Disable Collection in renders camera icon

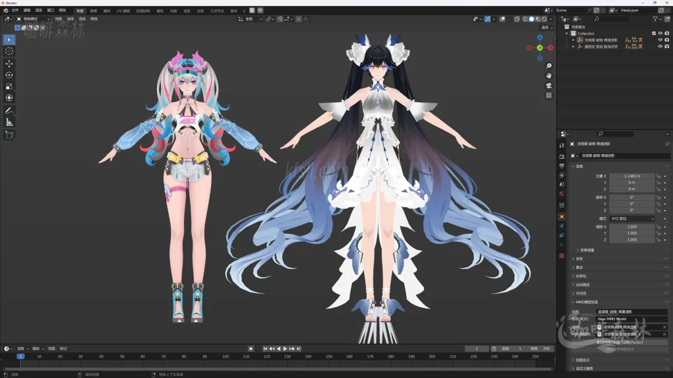pyautogui.click(x=666, y=33)
